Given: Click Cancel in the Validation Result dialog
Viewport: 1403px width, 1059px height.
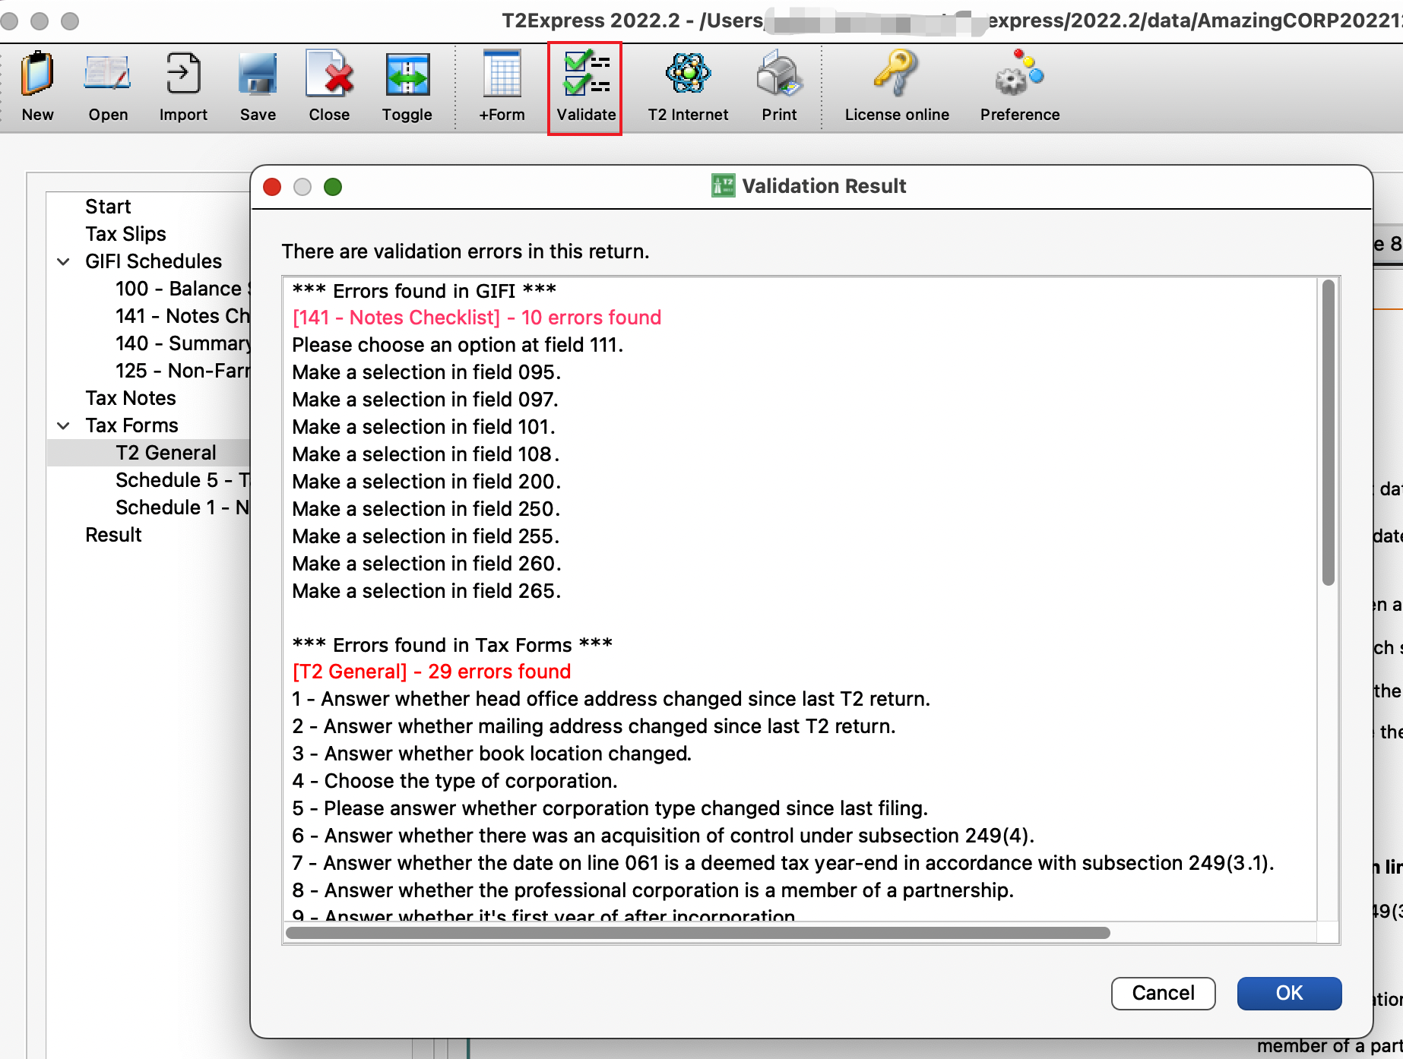Looking at the screenshot, I should (x=1163, y=993).
